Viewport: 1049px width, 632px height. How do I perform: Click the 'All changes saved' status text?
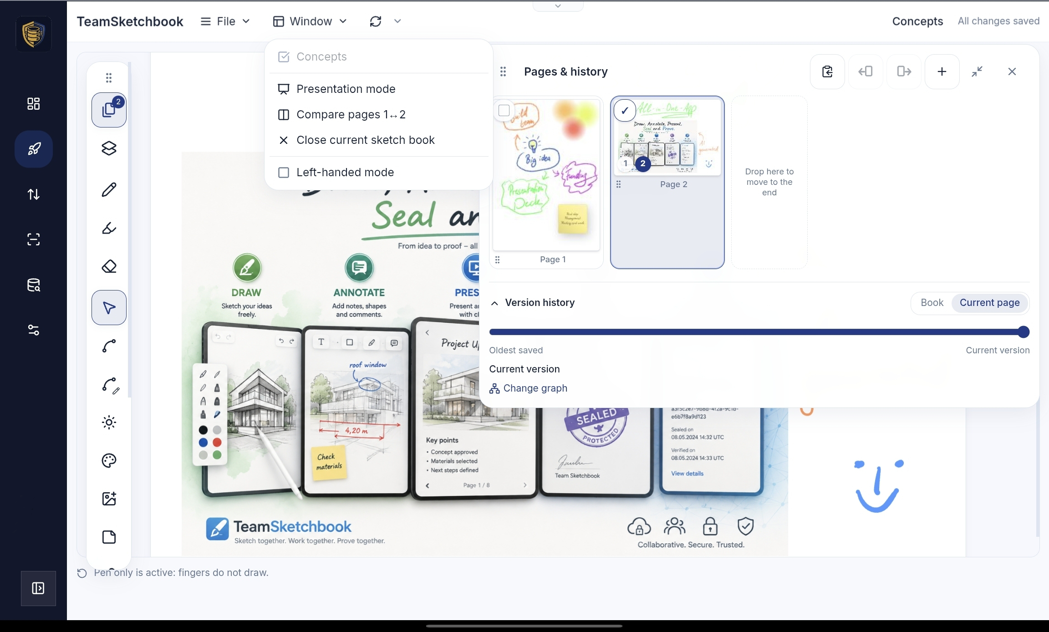pyautogui.click(x=998, y=21)
